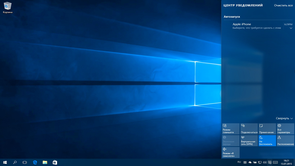The width and height of the screenshot is (295, 166).
Task: Toggle Виртуальная сеть (VPN) tile
Action: tap(249, 140)
